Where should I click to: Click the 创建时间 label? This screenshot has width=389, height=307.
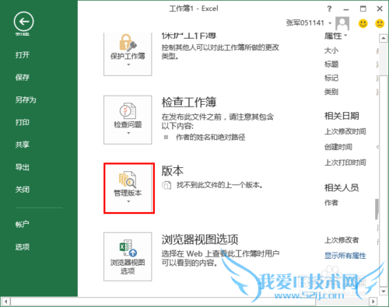coord(338,147)
